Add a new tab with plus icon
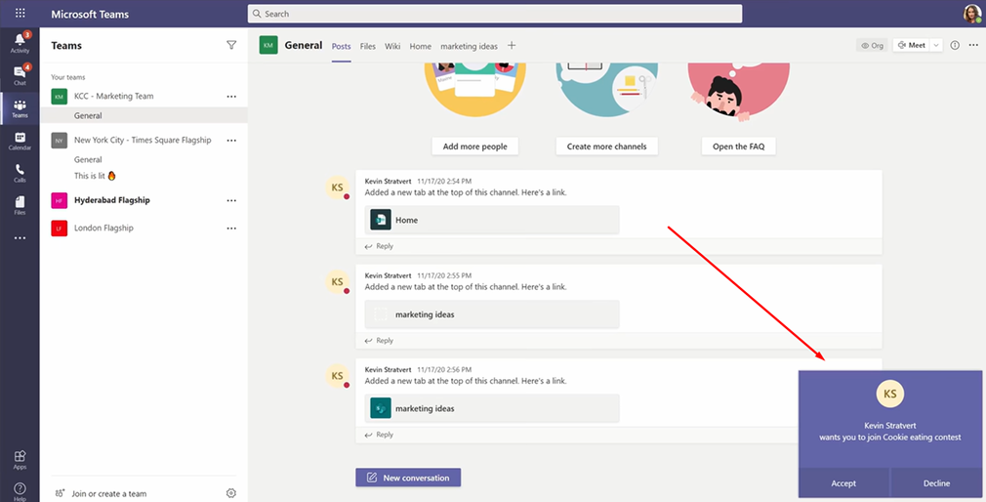Image resolution: width=986 pixels, height=502 pixels. pyautogui.click(x=512, y=45)
